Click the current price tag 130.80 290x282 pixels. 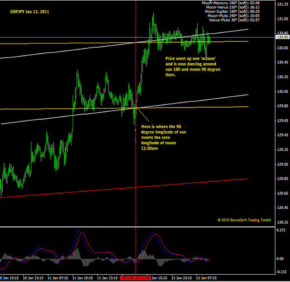coord(283,37)
